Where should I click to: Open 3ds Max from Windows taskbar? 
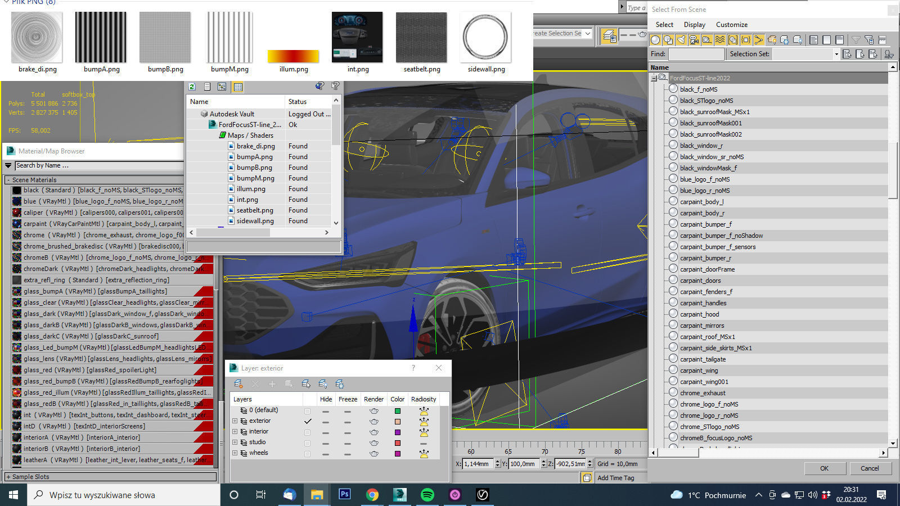click(x=400, y=495)
